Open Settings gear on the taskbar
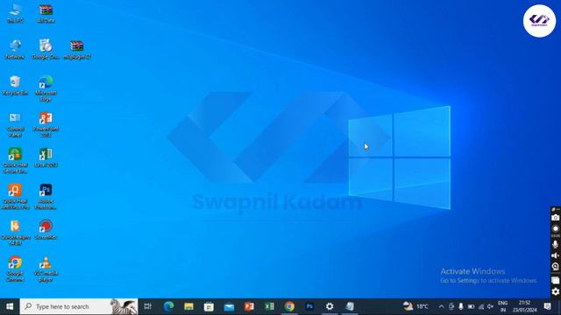The height and width of the screenshot is (315, 561). [330, 306]
